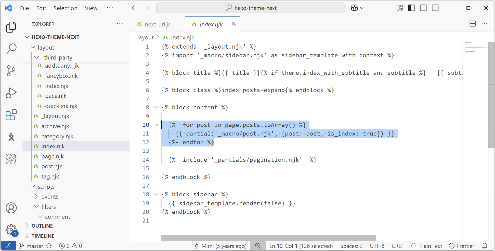Viewport: 495px width, 251px height.
Task: Click the split editor icon
Action: 473,24
